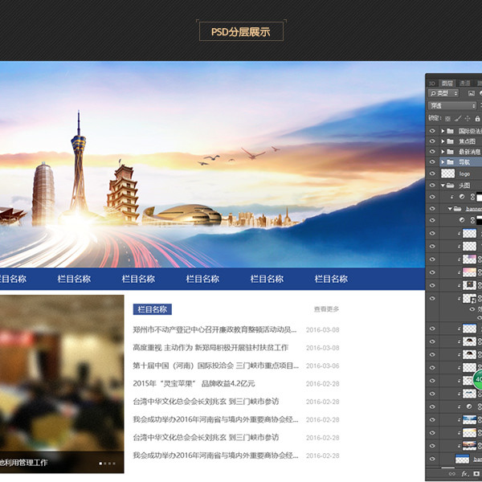Image resolution: width=482 pixels, height=482 pixels.
Task: Expand the 焦点图 group arrow
Action: pos(443,141)
